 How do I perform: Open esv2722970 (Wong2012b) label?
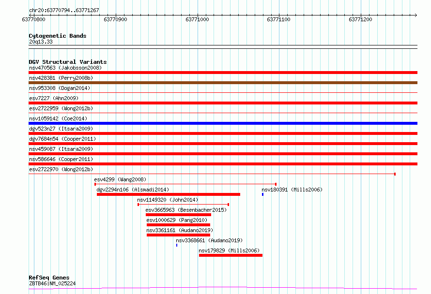tap(61, 169)
